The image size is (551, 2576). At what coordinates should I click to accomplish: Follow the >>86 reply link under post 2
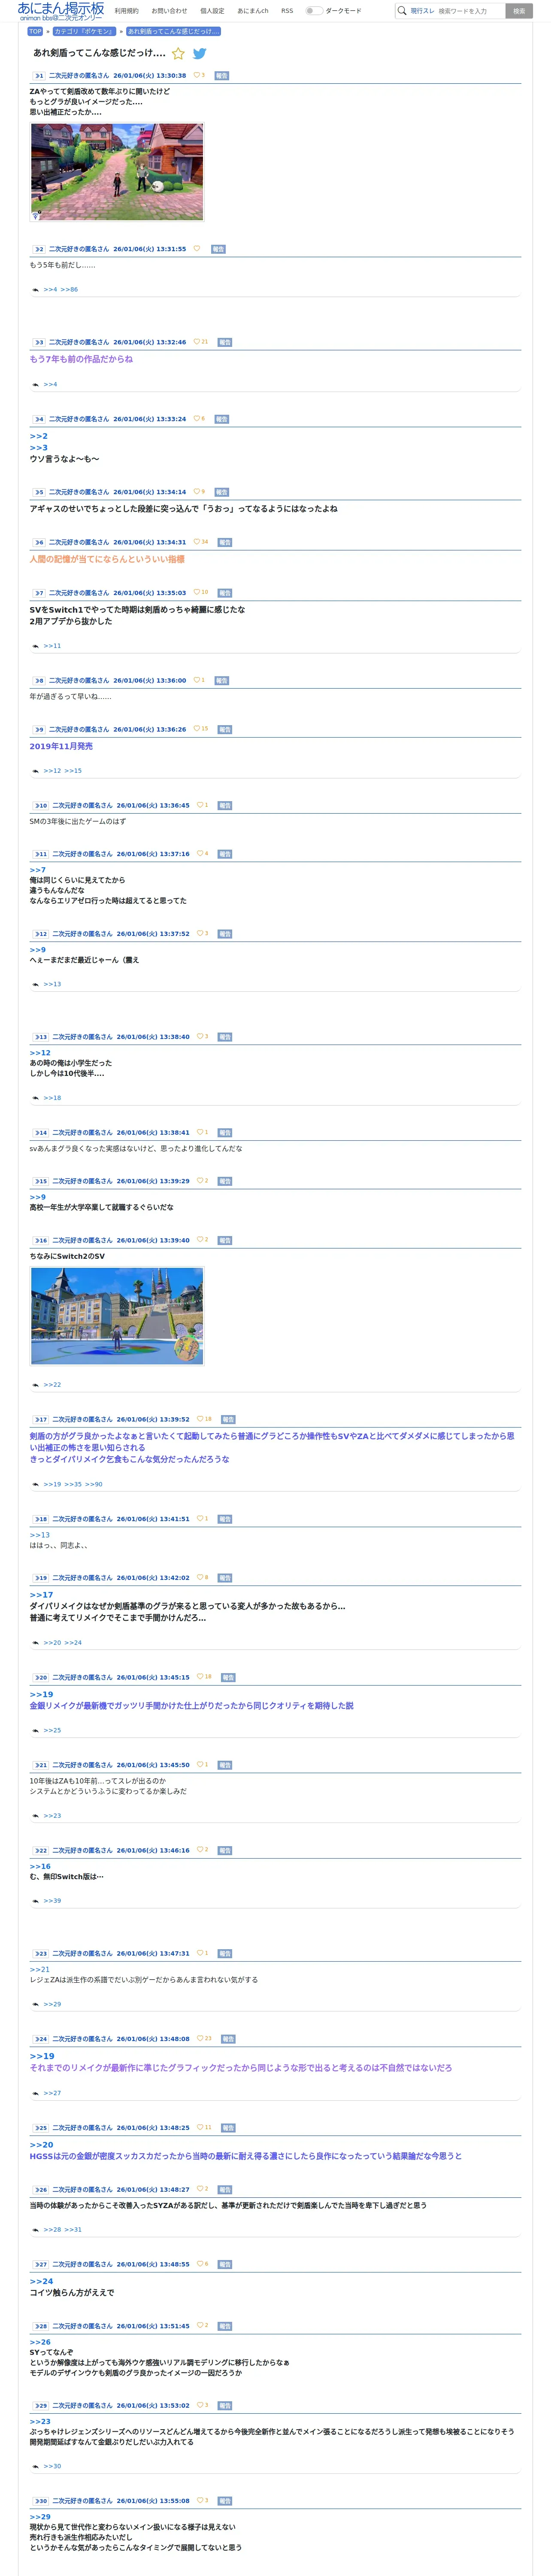tap(69, 290)
